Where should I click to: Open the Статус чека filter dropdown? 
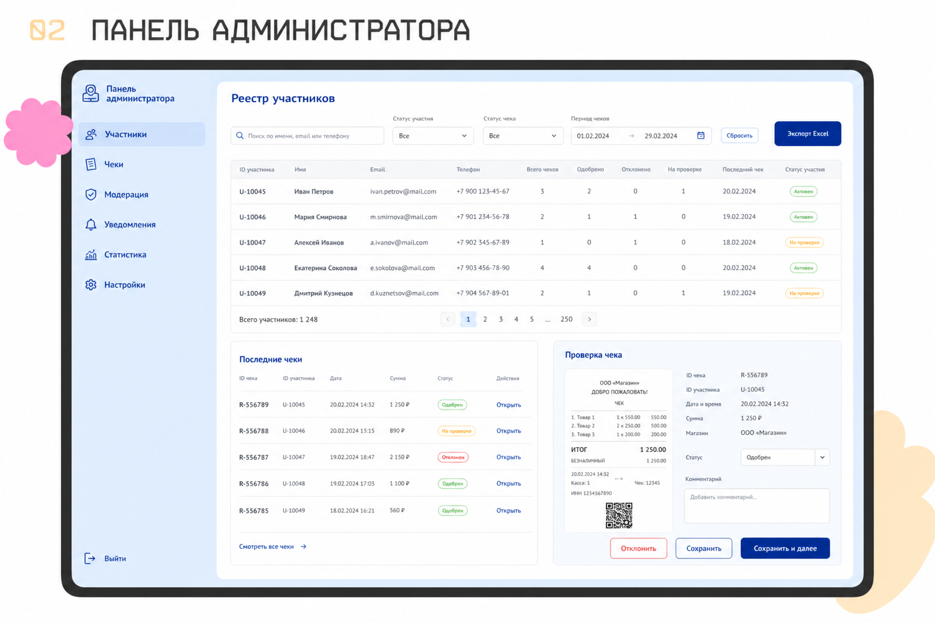tap(523, 136)
